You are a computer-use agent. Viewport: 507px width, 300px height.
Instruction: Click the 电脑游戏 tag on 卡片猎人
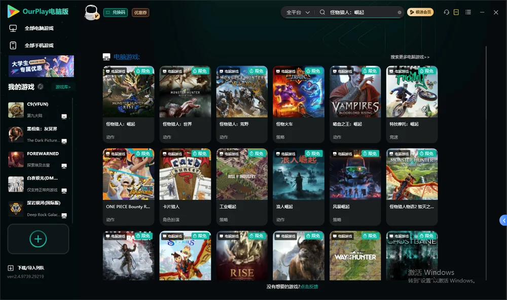(x=172, y=154)
